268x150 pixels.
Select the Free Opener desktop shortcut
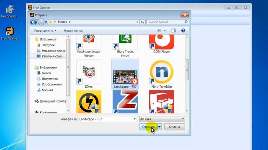pos(10,33)
